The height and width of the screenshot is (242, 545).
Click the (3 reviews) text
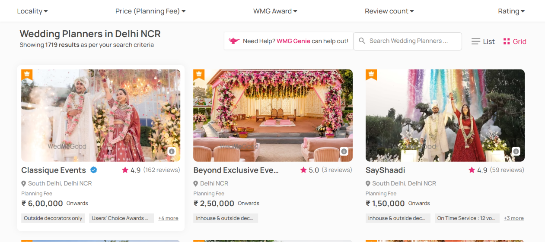click(337, 170)
